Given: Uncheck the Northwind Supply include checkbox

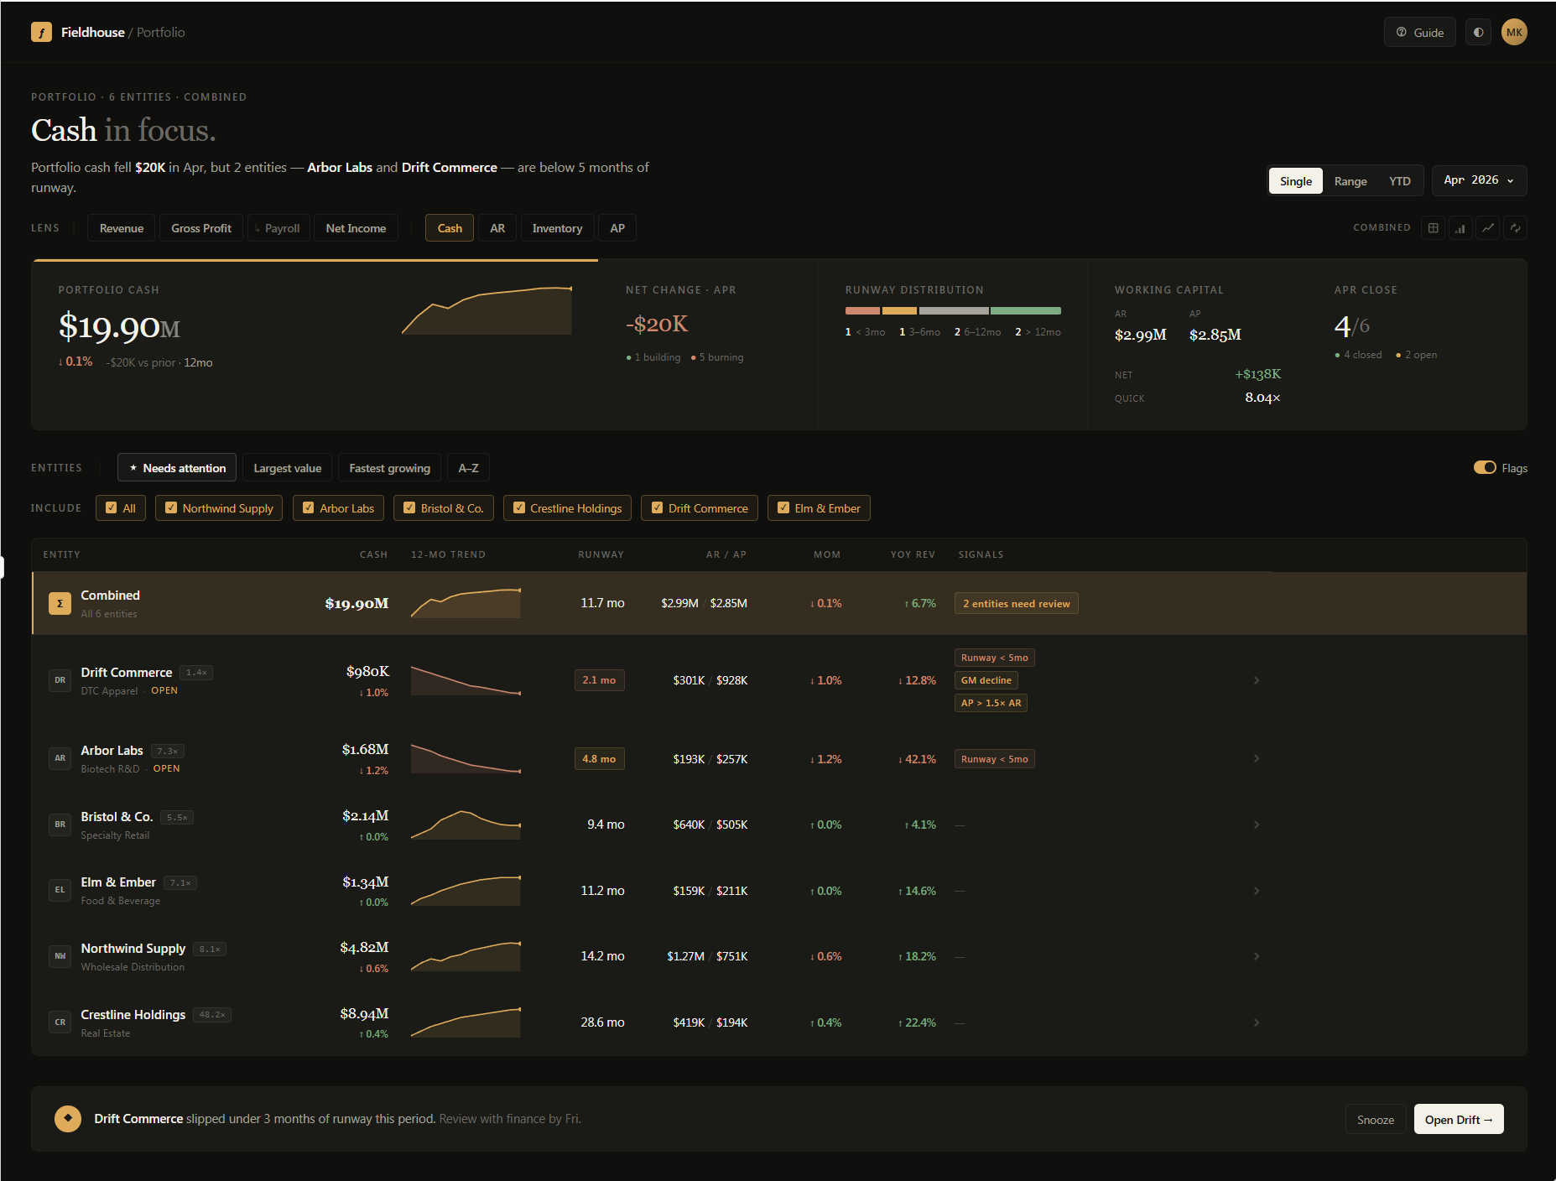Looking at the screenshot, I should (x=171, y=507).
